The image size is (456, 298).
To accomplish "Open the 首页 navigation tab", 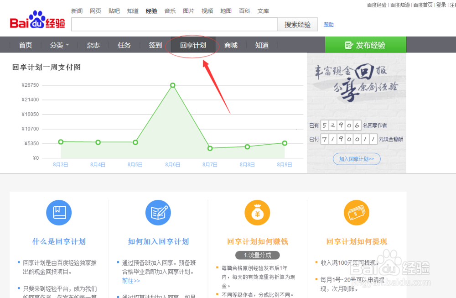I will [x=26, y=45].
